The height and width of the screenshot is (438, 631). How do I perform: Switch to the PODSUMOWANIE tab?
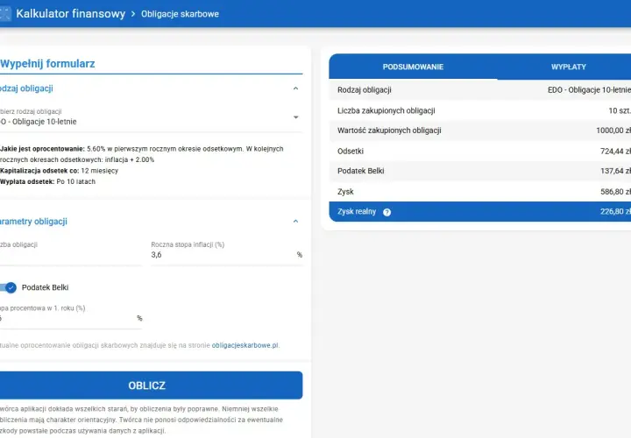[413, 67]
